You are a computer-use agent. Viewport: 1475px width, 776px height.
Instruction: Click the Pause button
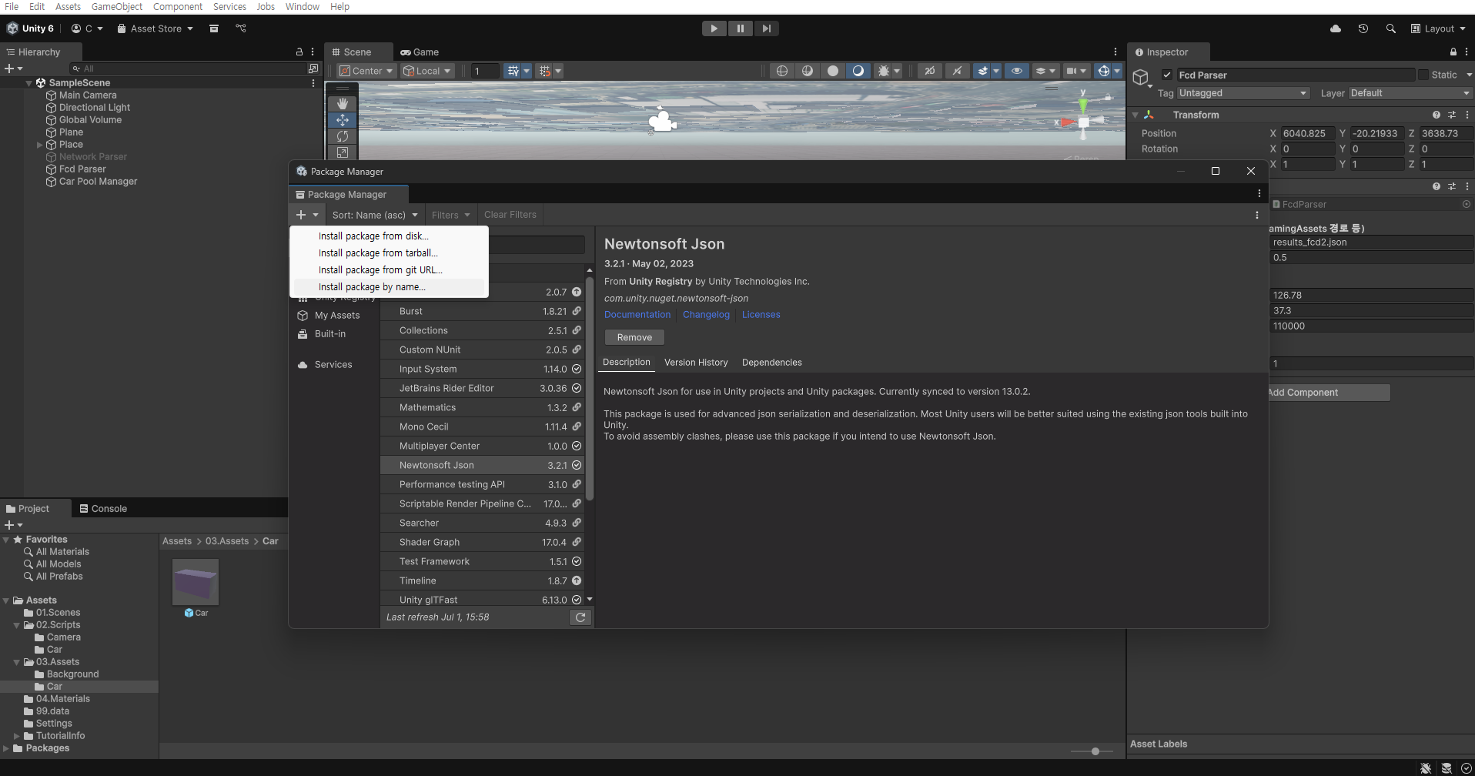click(741, 28)
